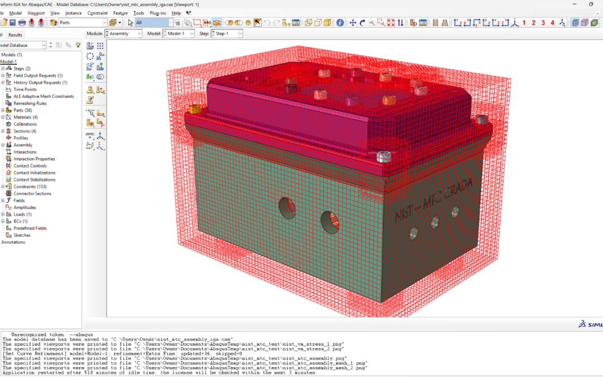Click the Create Datum Plane tool
603x377 pixels.
coord(90,146)
